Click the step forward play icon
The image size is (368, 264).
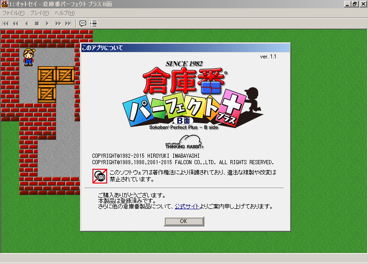pos(47,23)
